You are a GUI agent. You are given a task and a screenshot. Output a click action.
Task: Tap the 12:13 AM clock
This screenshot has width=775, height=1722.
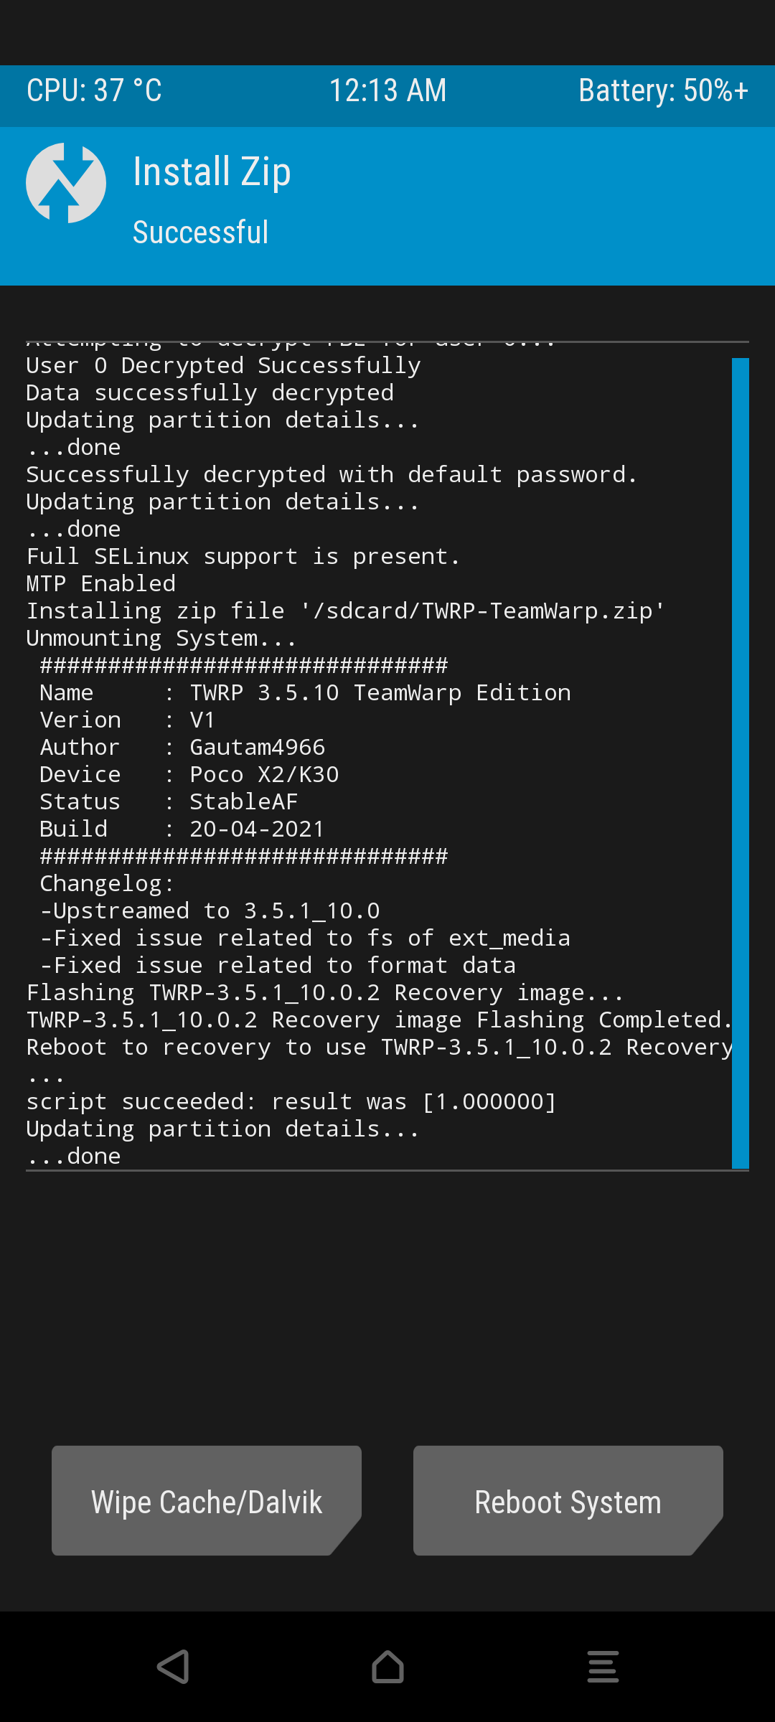387,91
